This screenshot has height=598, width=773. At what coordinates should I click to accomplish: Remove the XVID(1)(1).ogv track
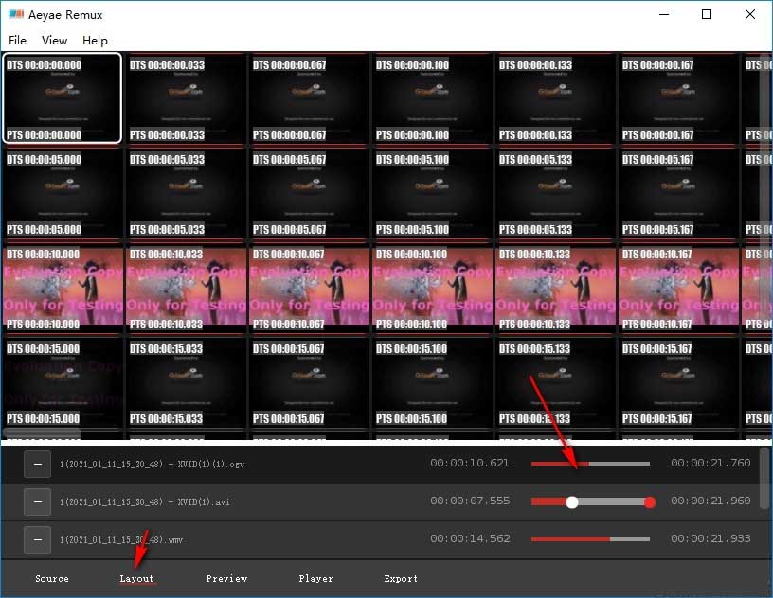tap(37, 463)
